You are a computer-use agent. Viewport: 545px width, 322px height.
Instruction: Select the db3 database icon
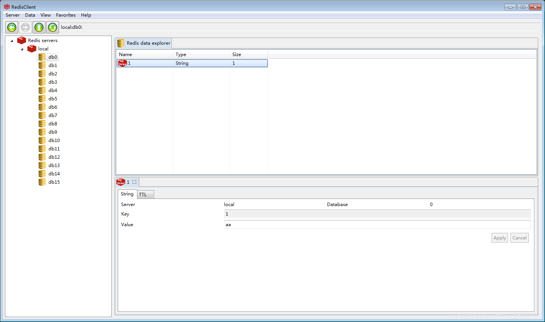click(x=42, y=82)
